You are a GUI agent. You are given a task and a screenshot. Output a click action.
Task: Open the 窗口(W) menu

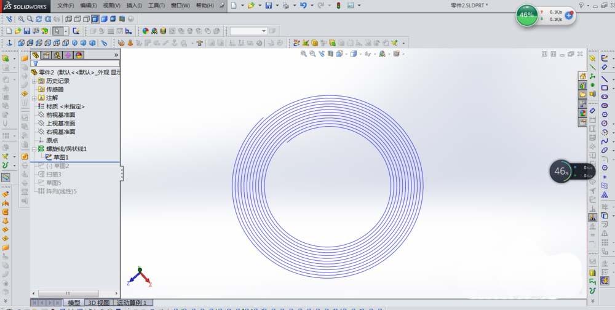pyautogui.click(x=180, y=6)
